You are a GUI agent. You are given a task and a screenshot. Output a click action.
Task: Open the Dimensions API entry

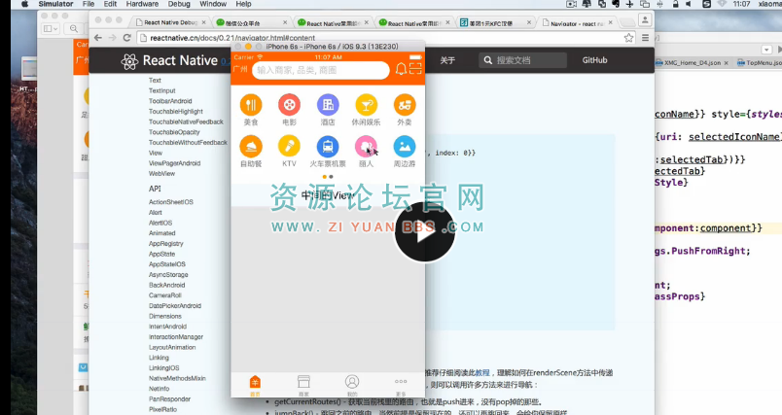point(165,316)
